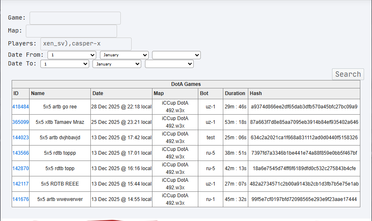Click hash starting with 87a663f7d8e8

pos(304,122)
